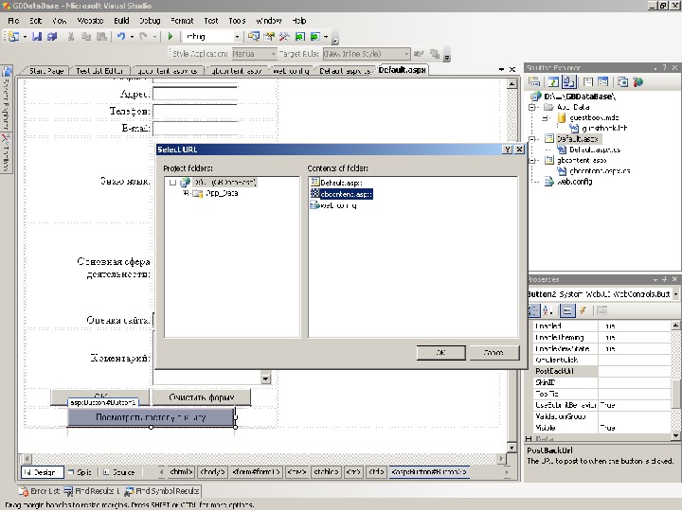Image resolution: width=682 pixels, height=511 pixels.
Task: Click the Cut scissors icon in the toolbar
Action: (x=71, y=37)
